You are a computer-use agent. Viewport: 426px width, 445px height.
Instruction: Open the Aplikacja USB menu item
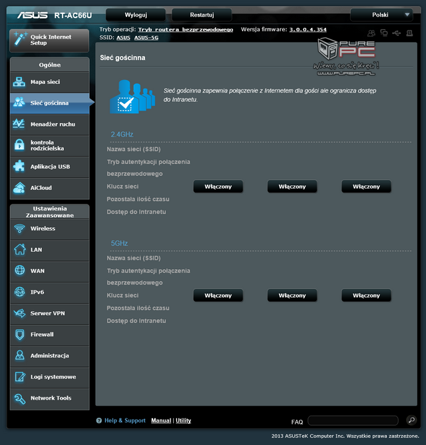(x=50, y=167)
